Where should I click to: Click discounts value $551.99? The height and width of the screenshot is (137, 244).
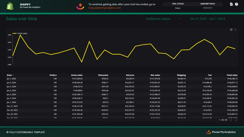105,86
